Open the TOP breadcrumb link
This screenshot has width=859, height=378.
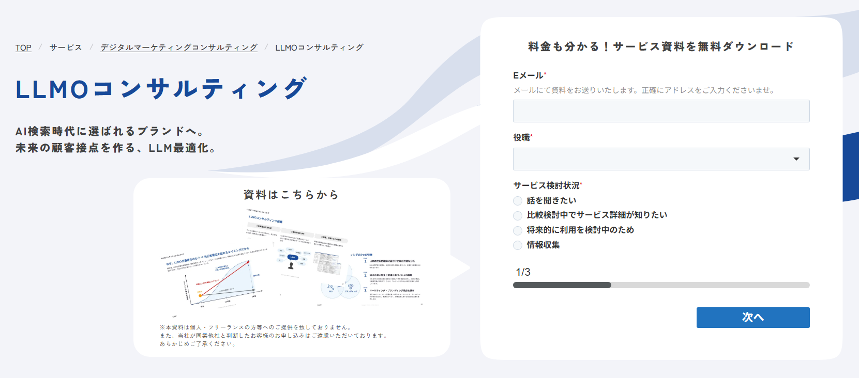23,48
